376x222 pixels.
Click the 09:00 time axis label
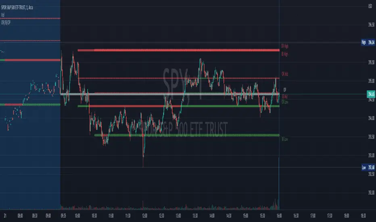coord(48,216)
